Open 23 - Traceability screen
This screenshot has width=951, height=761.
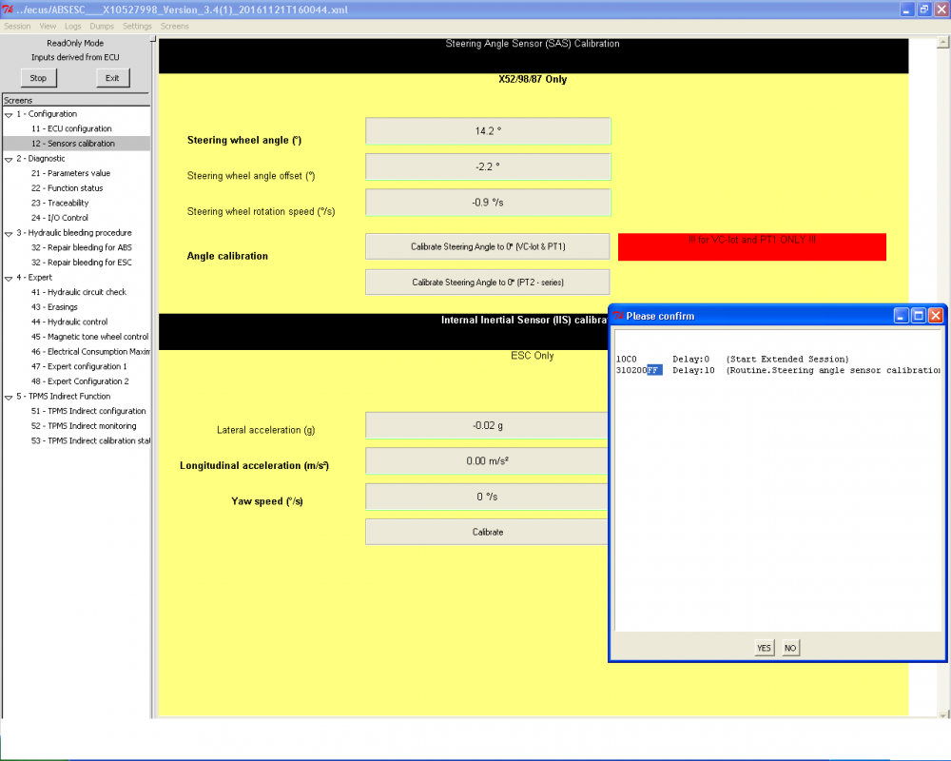click(x=60, y=203)
